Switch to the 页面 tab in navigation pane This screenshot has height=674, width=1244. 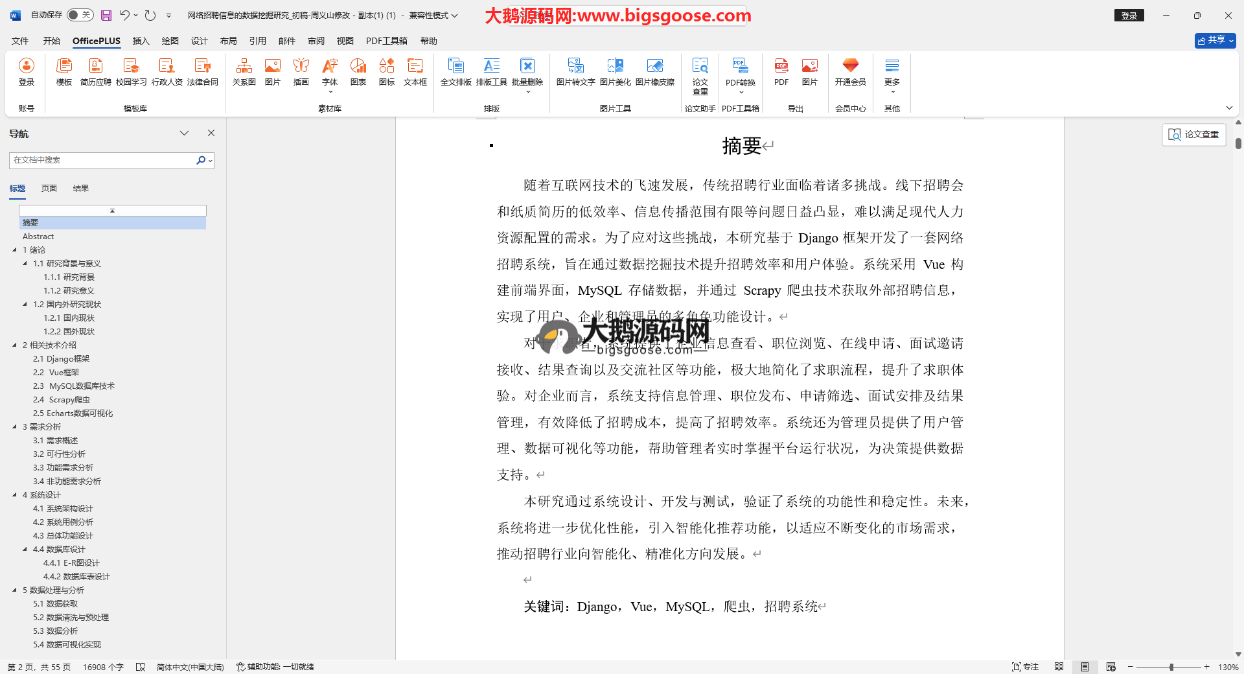point(49,189)
